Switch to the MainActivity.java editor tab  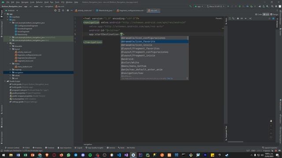[104, 11]
